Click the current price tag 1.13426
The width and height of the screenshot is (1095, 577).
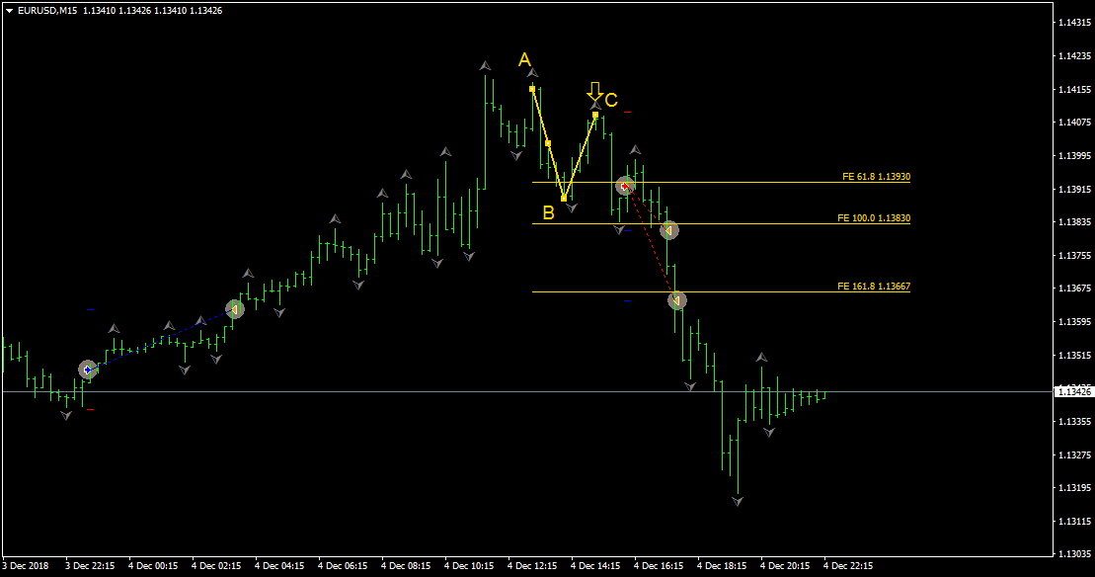pos(1074,392)
